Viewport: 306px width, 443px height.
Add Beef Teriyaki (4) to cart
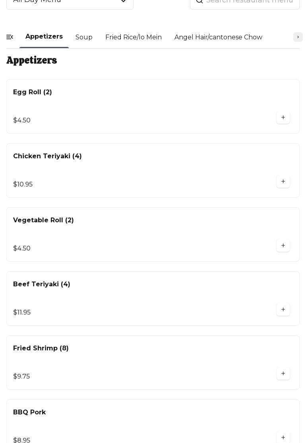283,310
